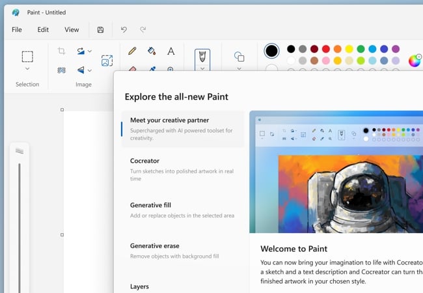Select the Text tool
The width and height of the screenshot is (423, 293).
click(171, 51)
